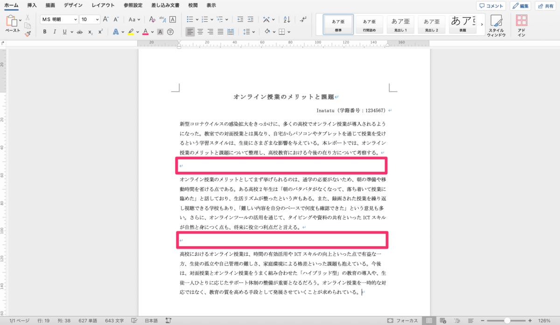The width and height of the screenshot is (560, 325).
Task: Open the Change Case Aa dropdown
Action: [x=134, y=20]
